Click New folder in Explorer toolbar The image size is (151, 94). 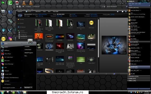(56, 11)
